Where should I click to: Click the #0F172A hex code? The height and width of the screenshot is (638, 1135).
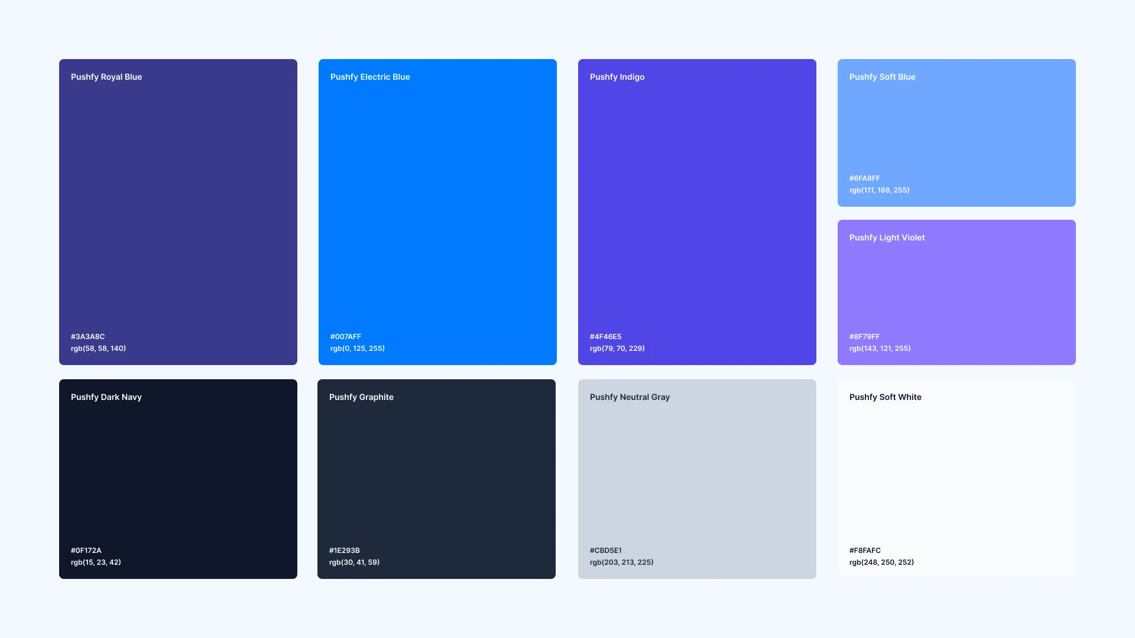(86, 551)
